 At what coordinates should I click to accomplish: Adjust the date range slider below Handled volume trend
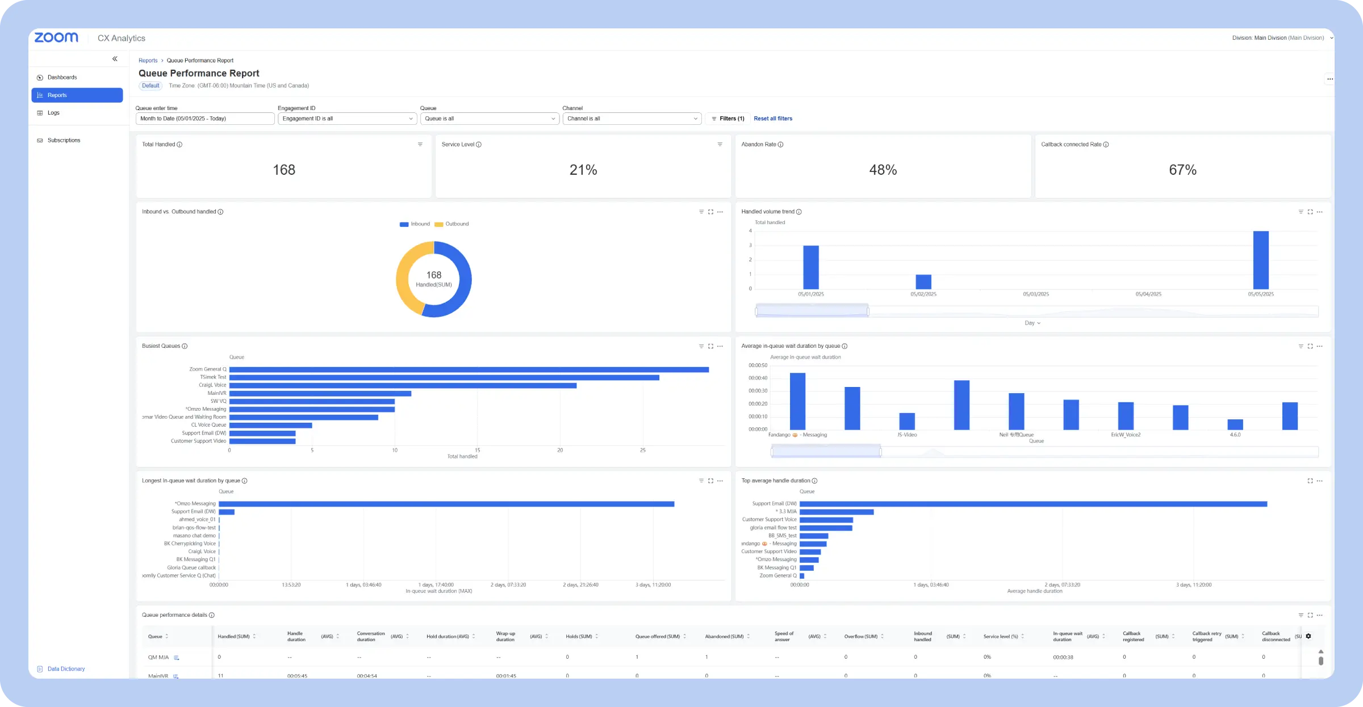coord(811,310)
